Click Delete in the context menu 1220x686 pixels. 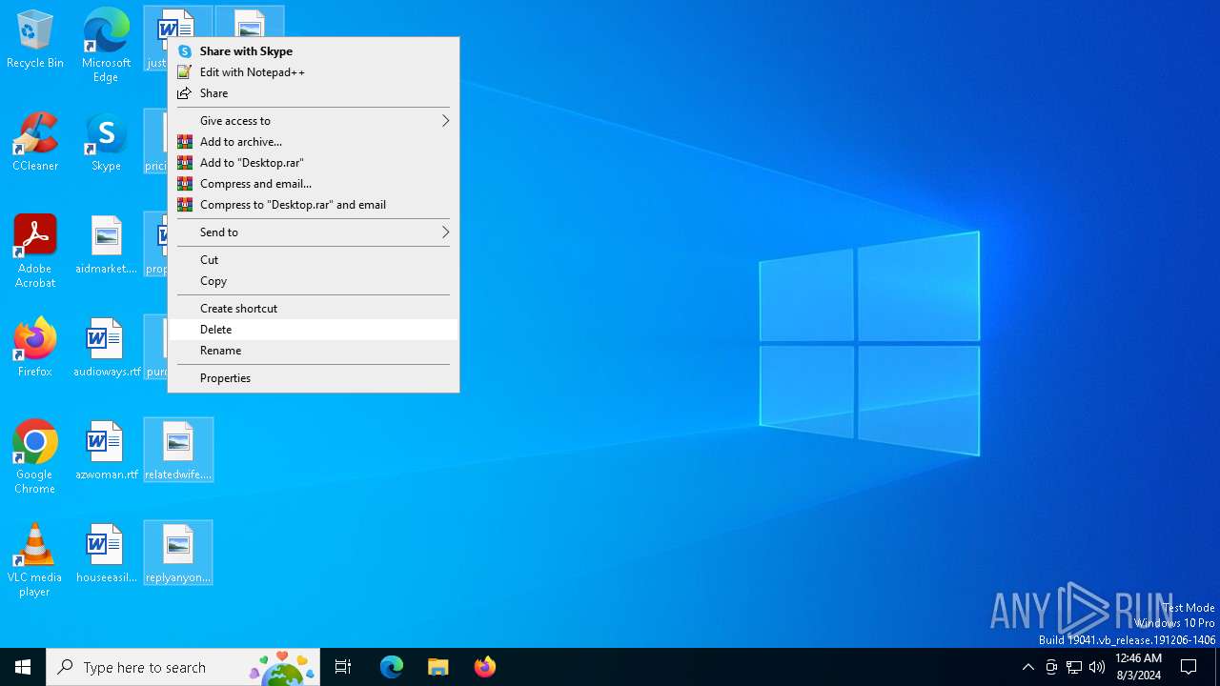point(314,330)
